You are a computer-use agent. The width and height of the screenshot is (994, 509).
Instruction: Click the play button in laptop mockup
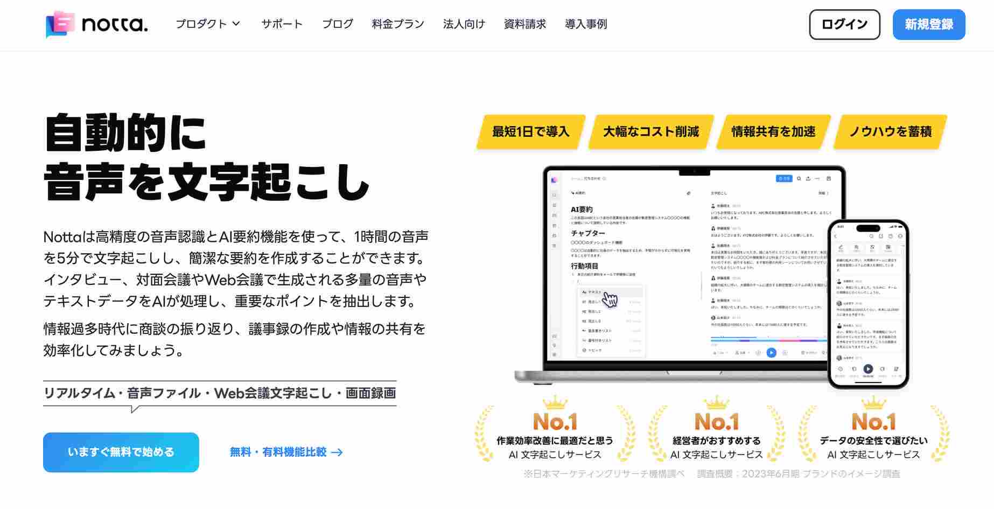(771, 353)
